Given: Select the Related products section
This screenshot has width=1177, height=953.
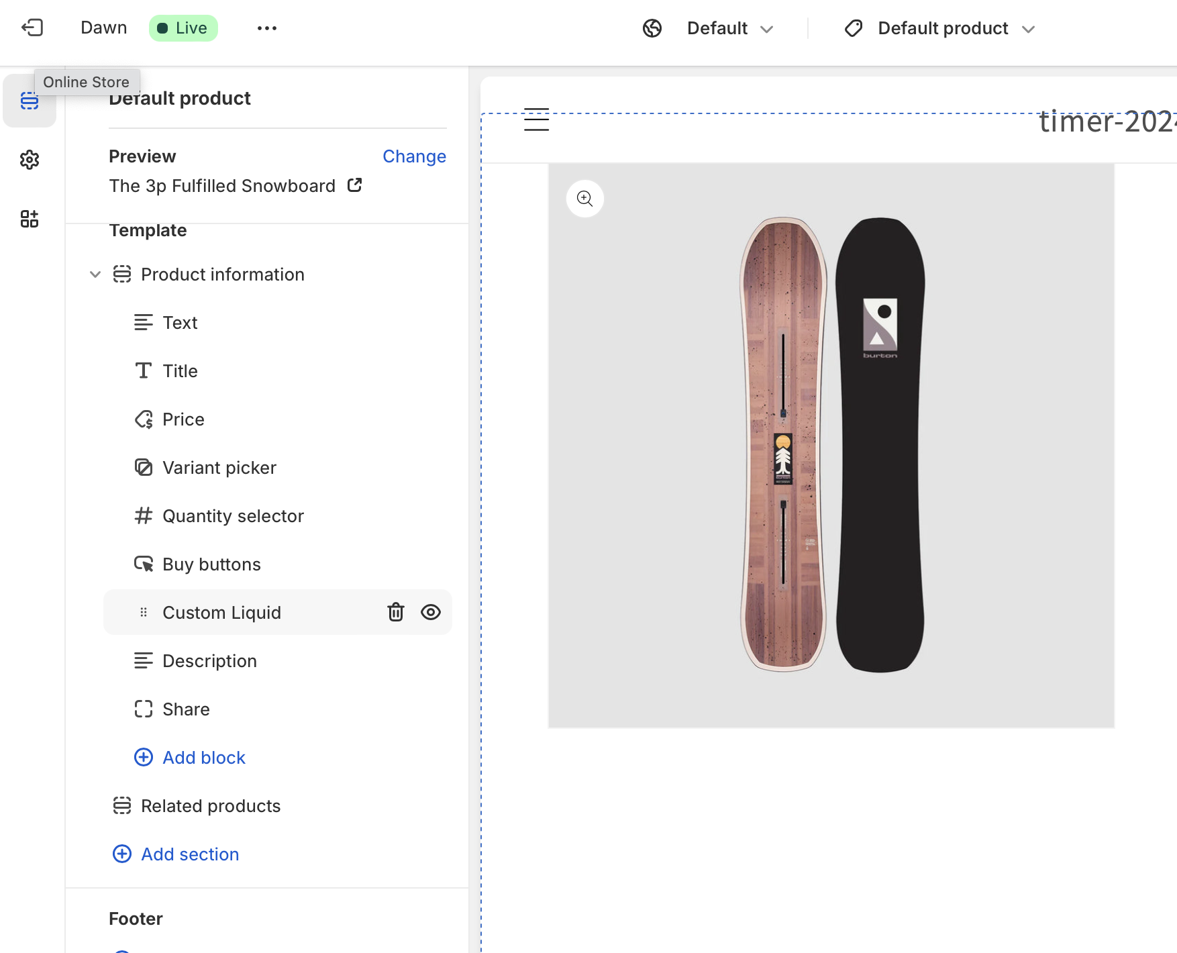Looking at the screenshot, I should [278, 806].
